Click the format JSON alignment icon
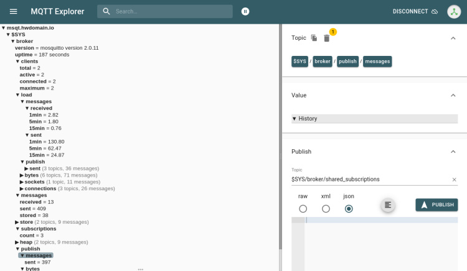 (388, 204)
